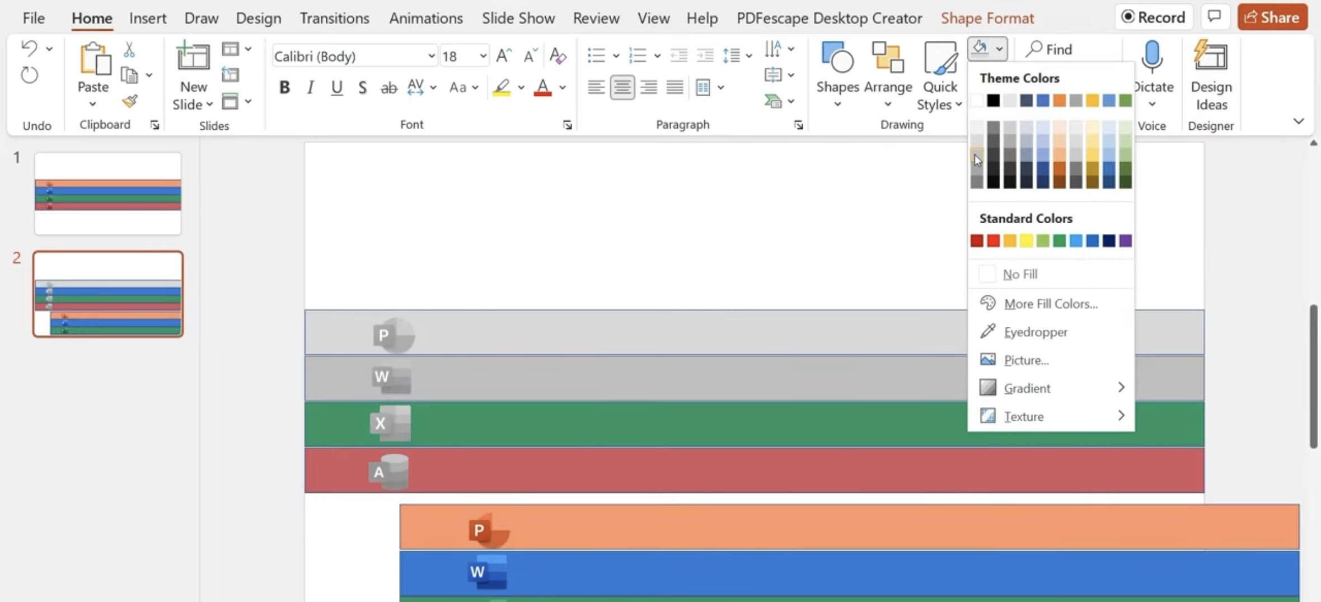Increase font size with the larger A icon
This screenshot has height=602, width=1321.
[504, 56]
